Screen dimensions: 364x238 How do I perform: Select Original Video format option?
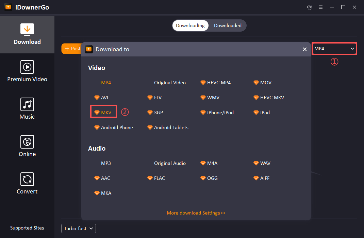coord(170,83)
